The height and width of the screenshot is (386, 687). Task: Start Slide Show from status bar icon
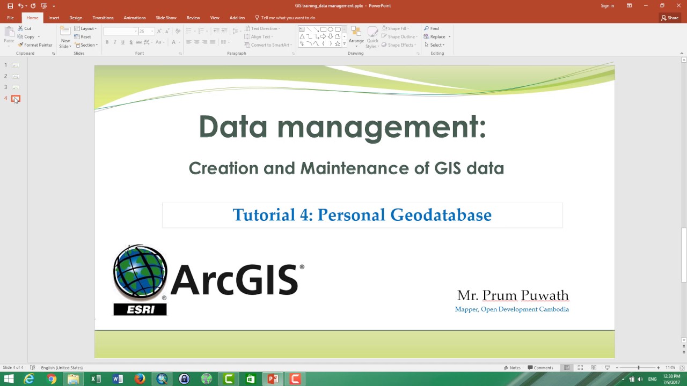607,368
